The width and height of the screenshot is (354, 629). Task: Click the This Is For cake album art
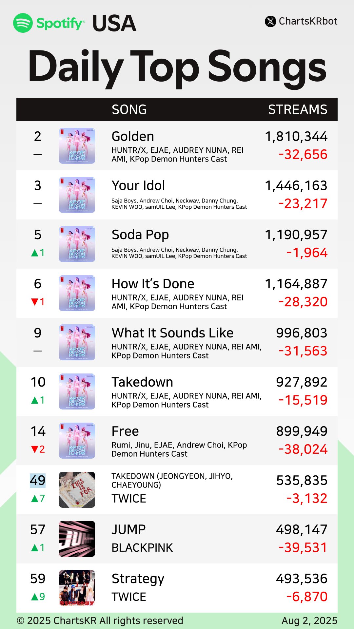[77, 490]
